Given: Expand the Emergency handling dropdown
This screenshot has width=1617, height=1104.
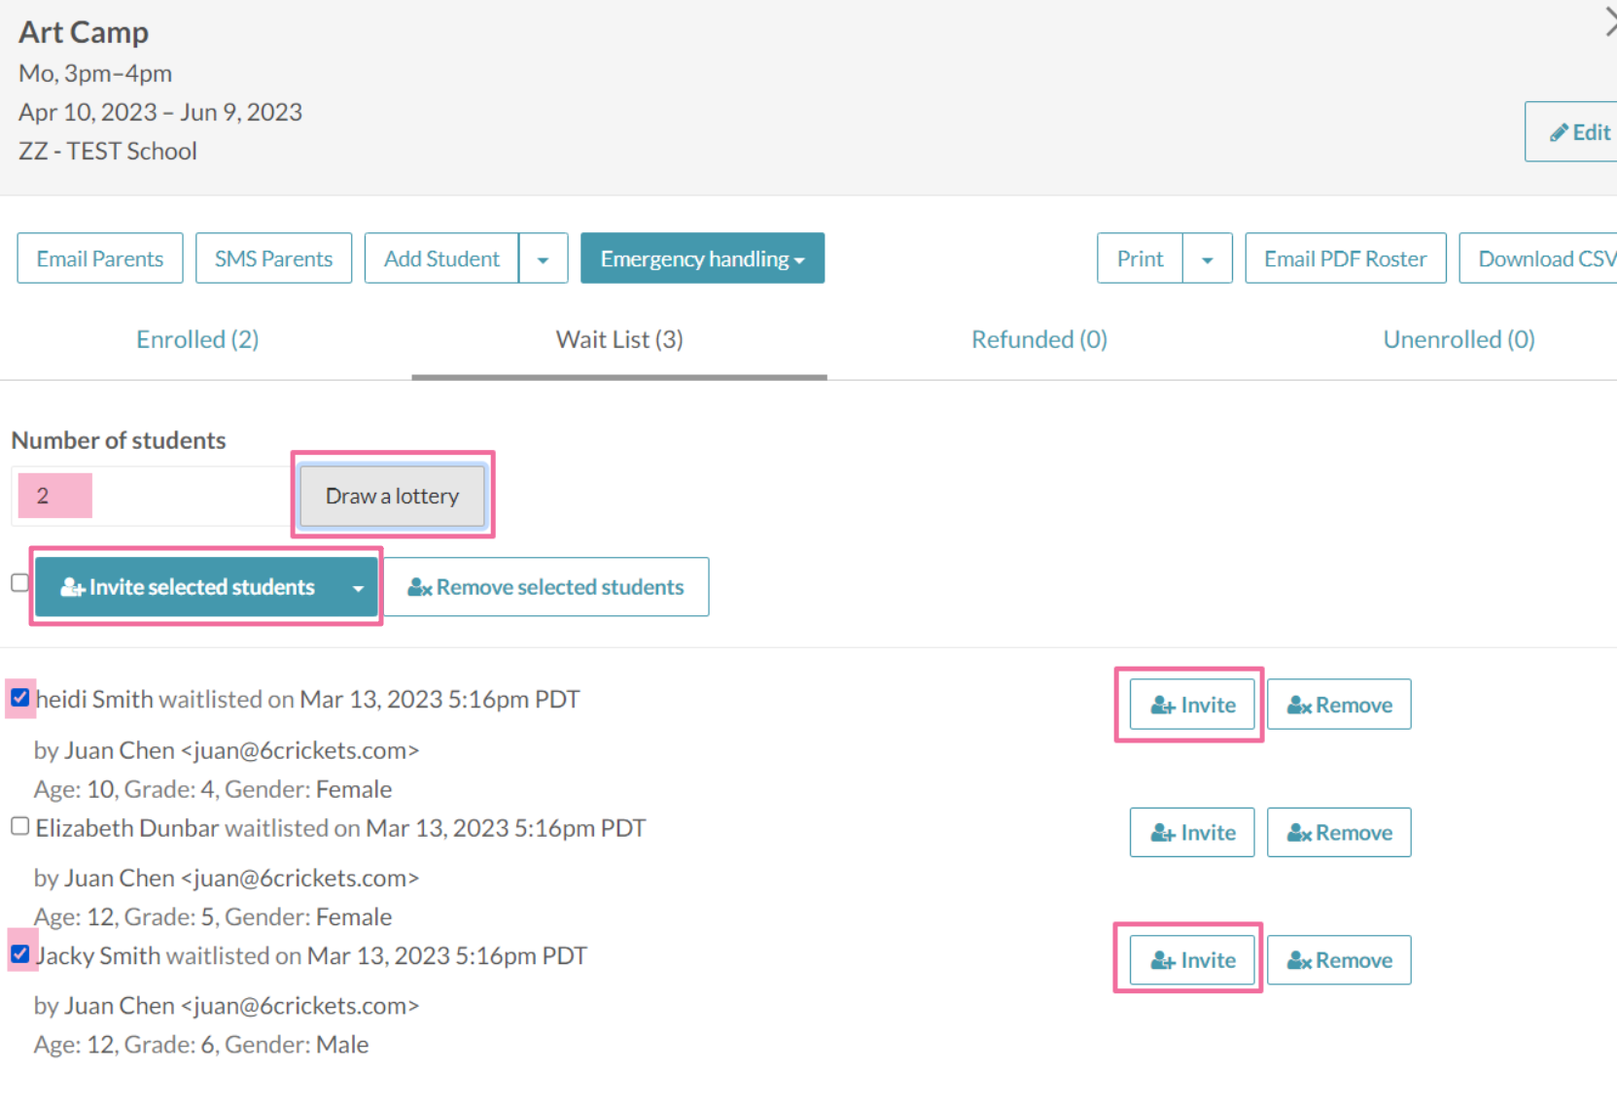Looking at the screenshot, I should 702,259.
